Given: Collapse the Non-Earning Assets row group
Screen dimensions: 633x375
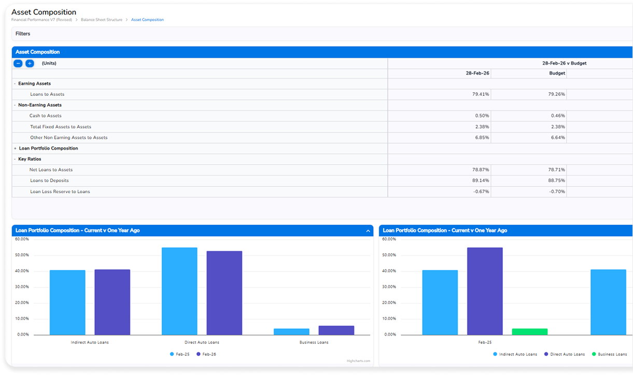Looking at the screenshot, I should pyautogui.click(x=15, y=105).
